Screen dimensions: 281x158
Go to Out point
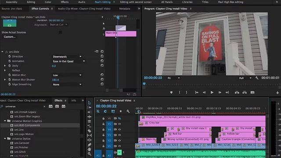[x=227, y=93]
